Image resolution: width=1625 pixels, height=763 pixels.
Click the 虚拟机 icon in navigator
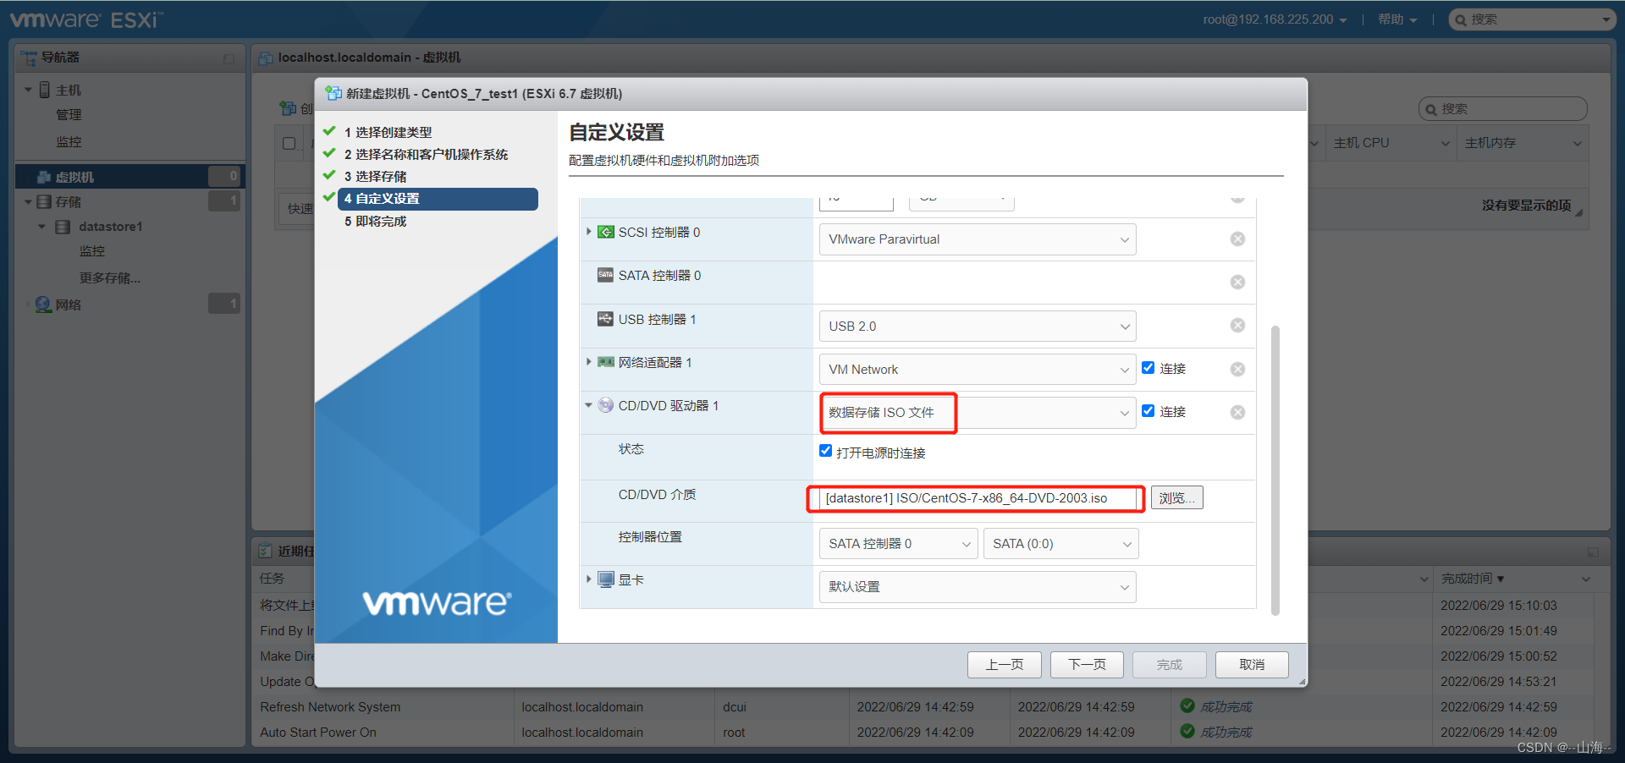pos(44,177)
